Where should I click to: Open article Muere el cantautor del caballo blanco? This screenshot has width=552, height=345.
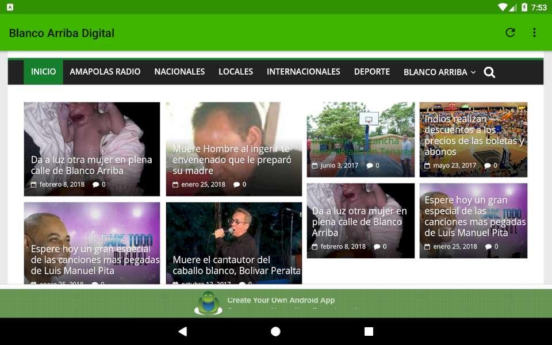point(234,243)
